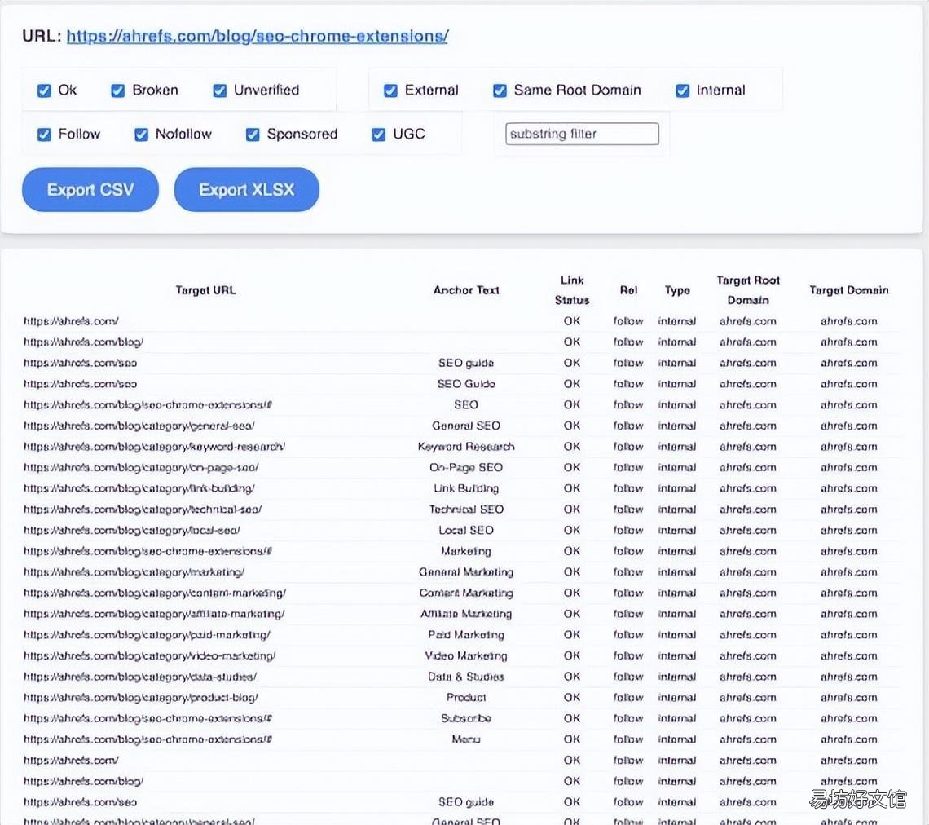The image size is (929, 825).
Task: Click the 'Subscribe' anchor text cell
Action: coord(465,718)
